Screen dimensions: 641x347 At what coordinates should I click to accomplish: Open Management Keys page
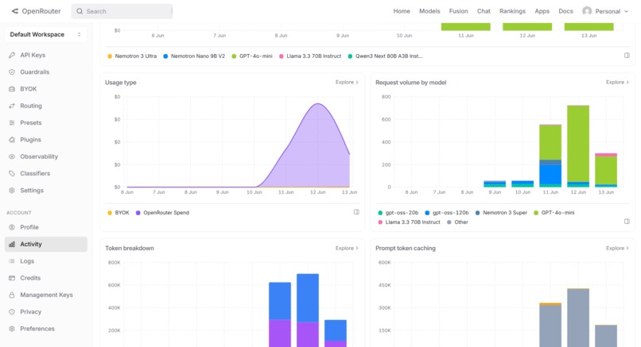[x=46, y=295]
